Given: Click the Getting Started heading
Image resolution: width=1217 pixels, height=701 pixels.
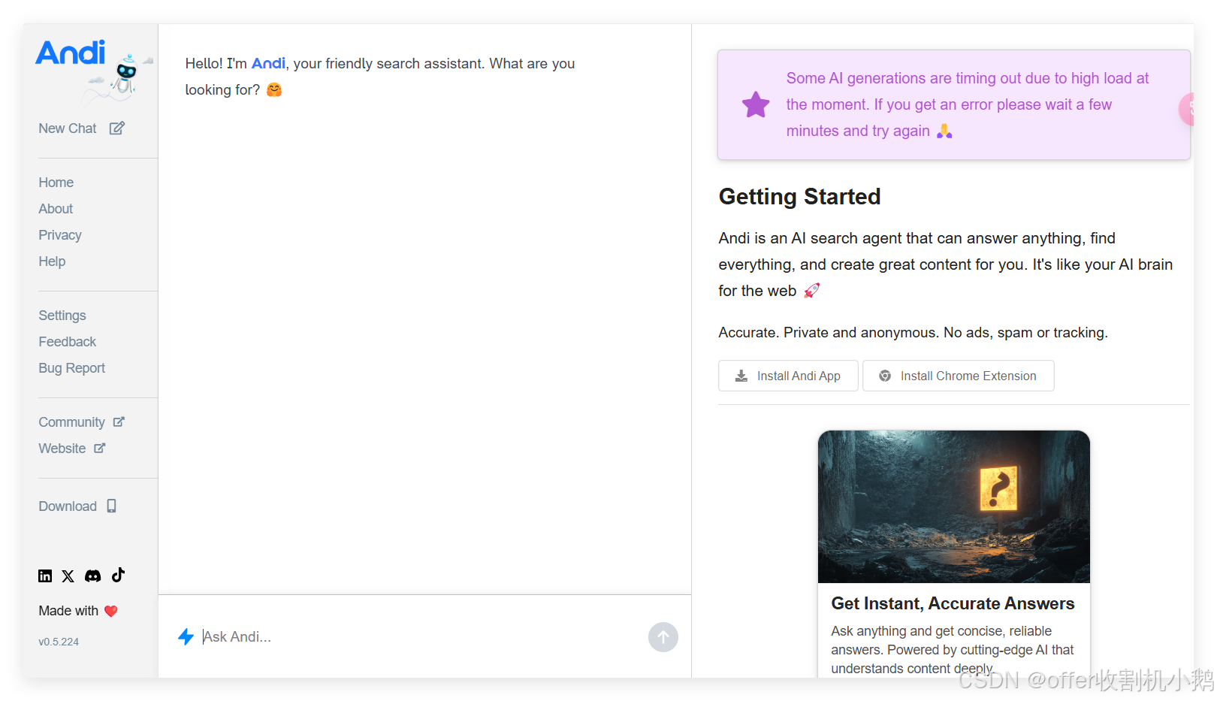Looking at the screenshot, I should click(799, 197).
